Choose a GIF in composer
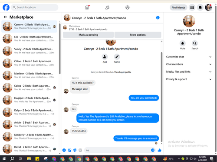Screen dimensions: 217x162 click(80, 150)
